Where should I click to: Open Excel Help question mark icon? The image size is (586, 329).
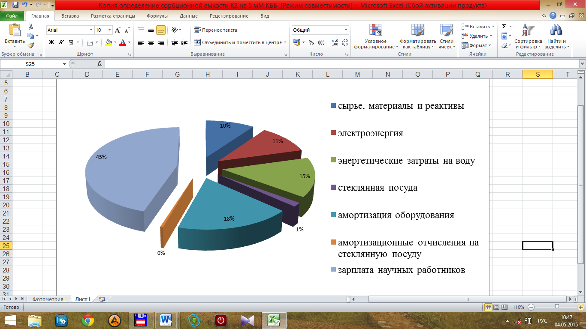click(x=553, y=16)
